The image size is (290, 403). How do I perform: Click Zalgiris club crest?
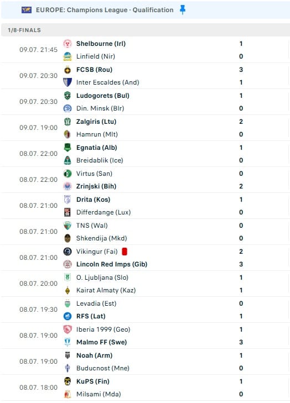68,122
